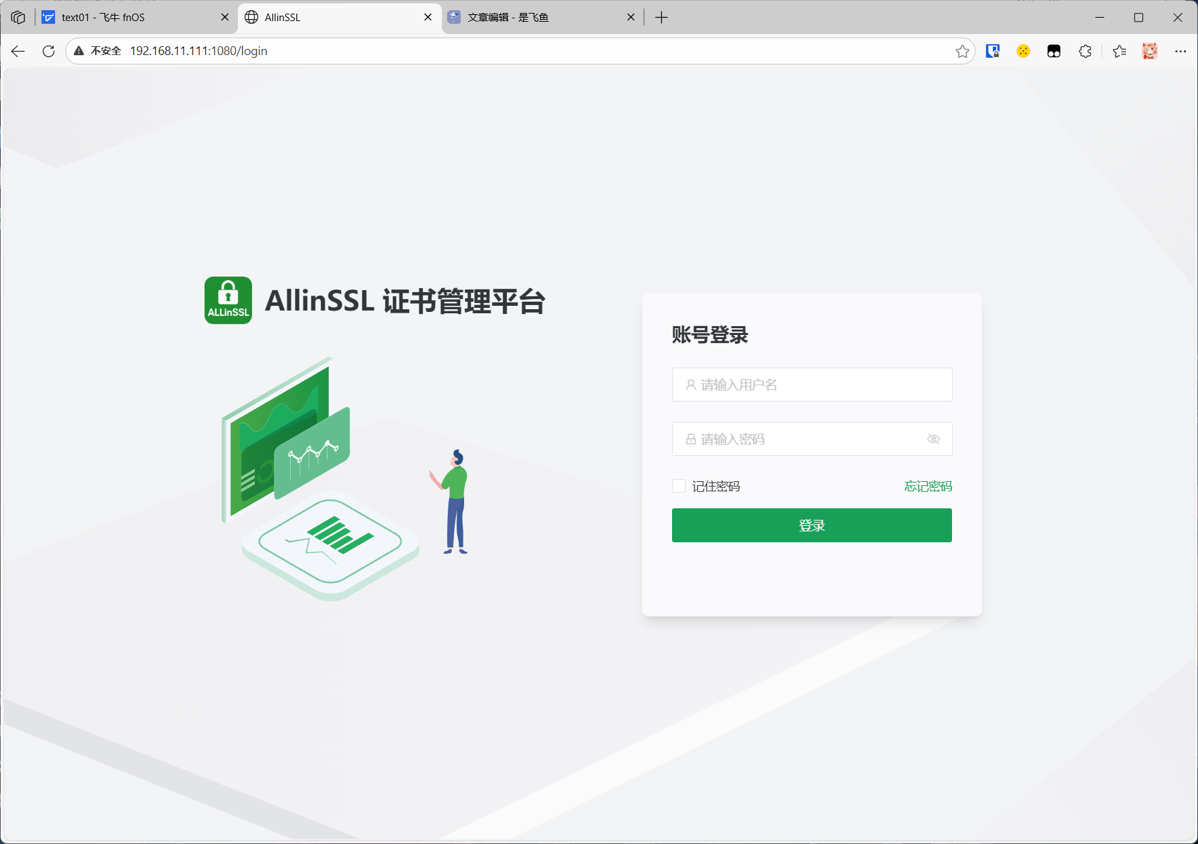The width and height of the screenshot is (1198, 844).
Task: Go back to previous page
Action: pos(18,51)
